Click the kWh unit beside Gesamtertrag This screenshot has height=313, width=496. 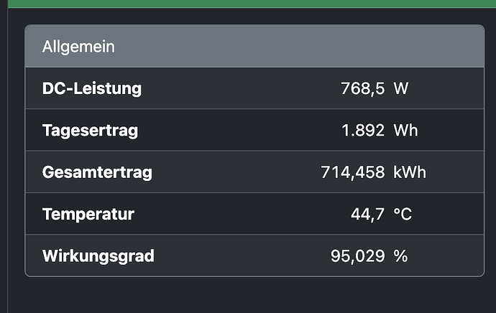point(409,172)
